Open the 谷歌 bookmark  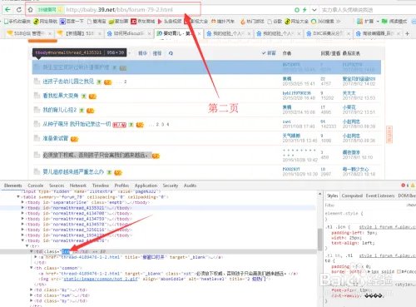[275, 22]
